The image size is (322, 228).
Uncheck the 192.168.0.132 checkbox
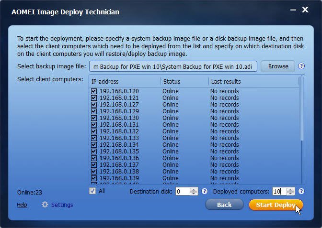coord(94,131)
